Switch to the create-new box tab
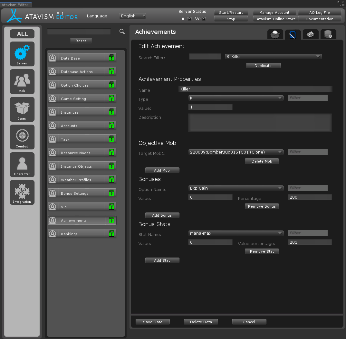This screenshot has width=346, height=339. pyautogui.click(x=275, y=34)
